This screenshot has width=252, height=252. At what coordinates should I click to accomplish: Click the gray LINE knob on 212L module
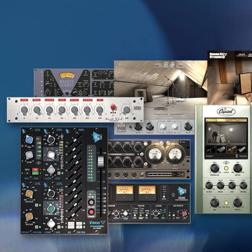[x=29, y=155]
